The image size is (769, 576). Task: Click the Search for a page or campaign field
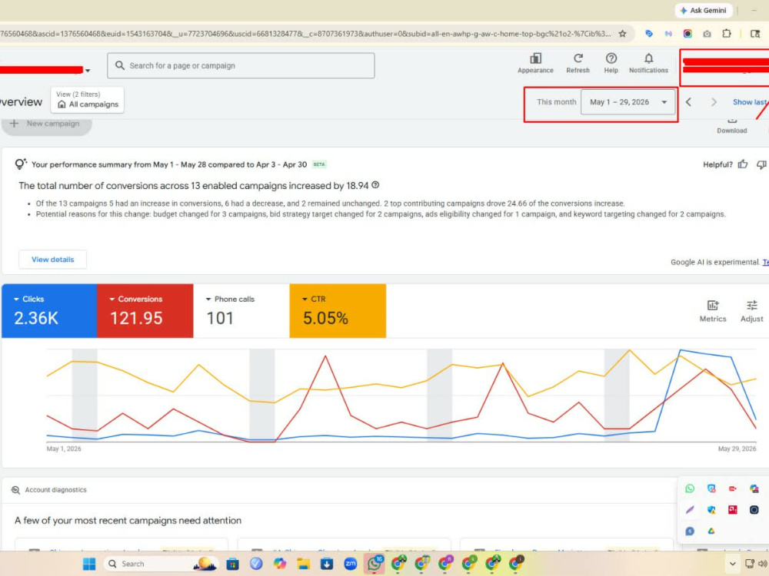pyautogui.click(x=241, y=65)
